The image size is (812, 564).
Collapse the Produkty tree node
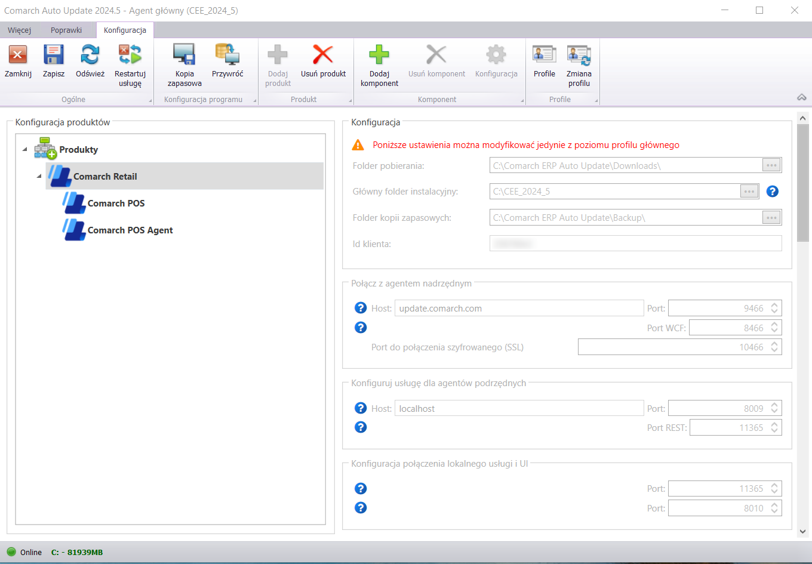pos(24,149)
